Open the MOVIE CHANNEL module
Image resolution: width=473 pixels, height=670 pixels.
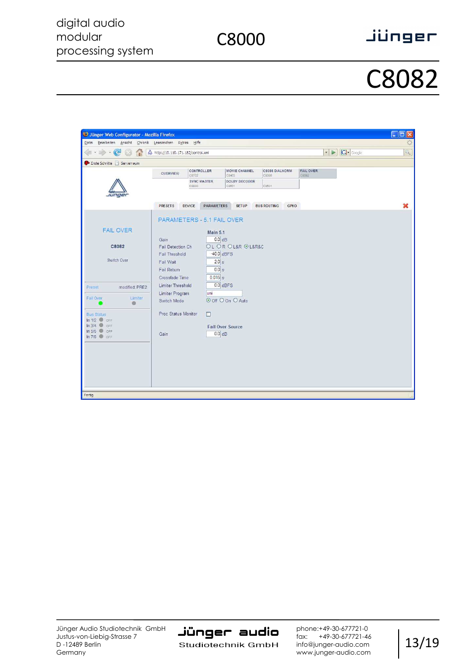(x=243, y=173)
